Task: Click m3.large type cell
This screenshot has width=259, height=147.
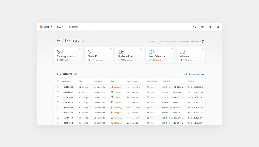Action: [83, 123]
